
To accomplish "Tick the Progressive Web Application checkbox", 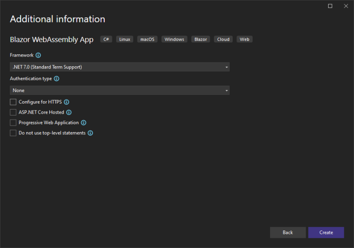I will coord(13,123).
